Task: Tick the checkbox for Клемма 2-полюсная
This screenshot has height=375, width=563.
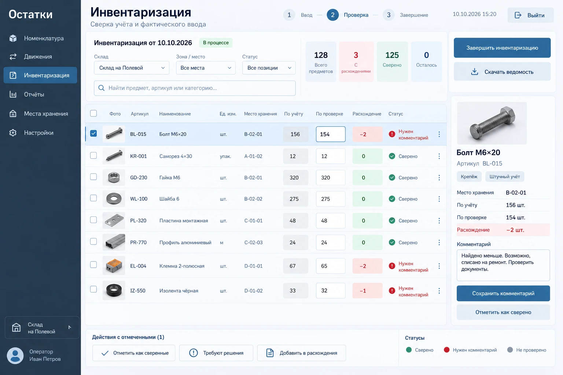Action: (93, 264)
